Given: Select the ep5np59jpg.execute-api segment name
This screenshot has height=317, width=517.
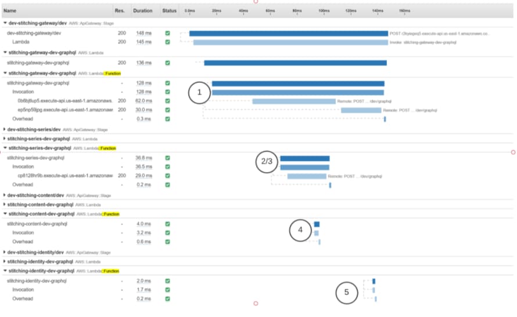Looking at the screenshot, I should [65, 110].
